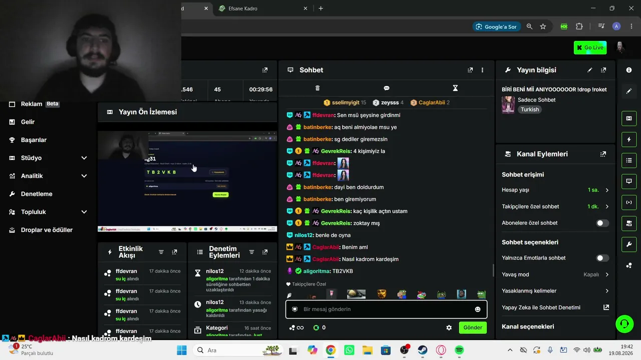Screen dimensions: 641x360
Task: Click the Windows Start button
Action: 181,350
